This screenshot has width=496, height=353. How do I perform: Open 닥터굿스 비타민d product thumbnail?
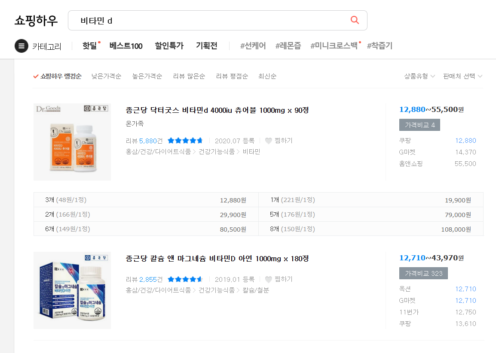click(72, 142)
